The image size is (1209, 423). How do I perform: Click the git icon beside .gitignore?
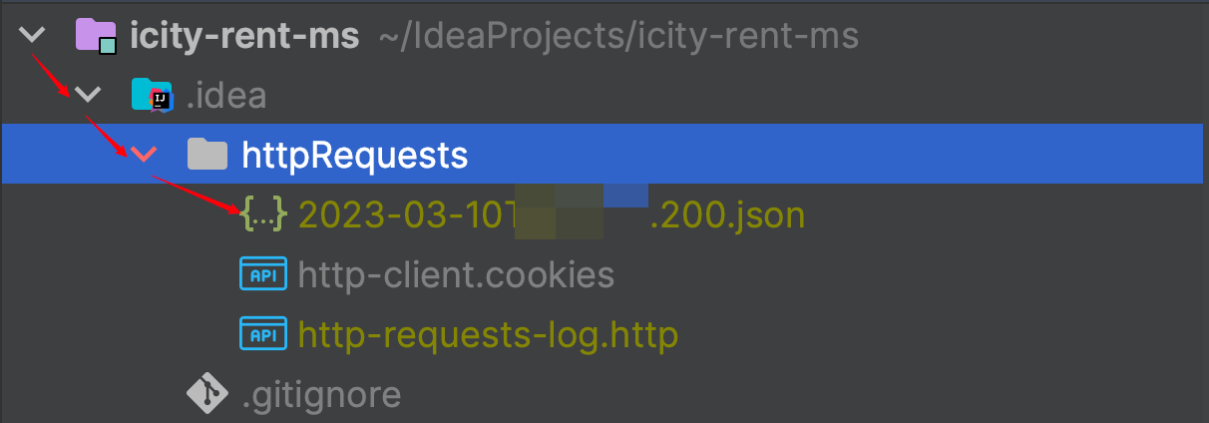[x=207, y=393]
